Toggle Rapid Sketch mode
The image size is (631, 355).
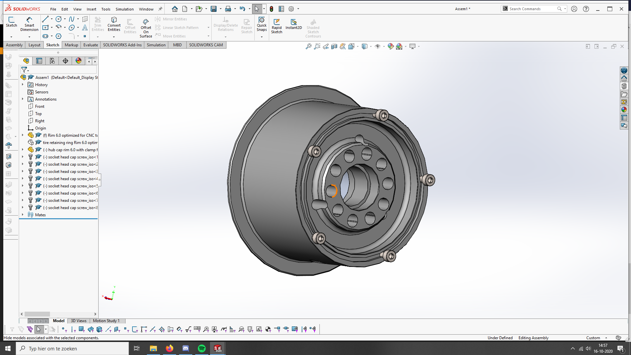point(277,26)
